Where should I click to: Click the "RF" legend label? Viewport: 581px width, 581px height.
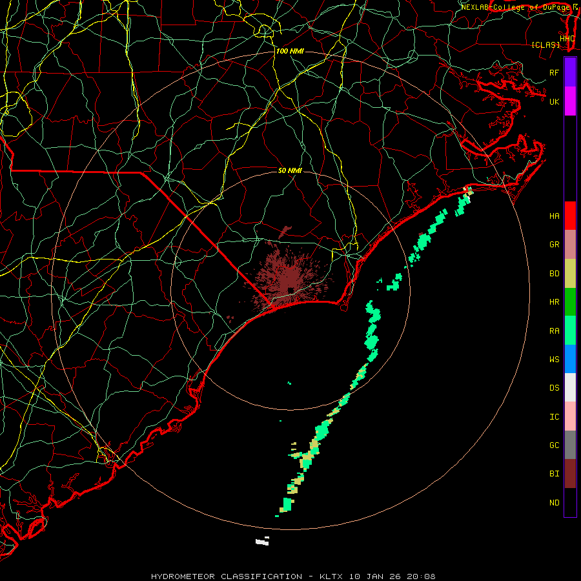pyautogui.click(x=554, y=72)
